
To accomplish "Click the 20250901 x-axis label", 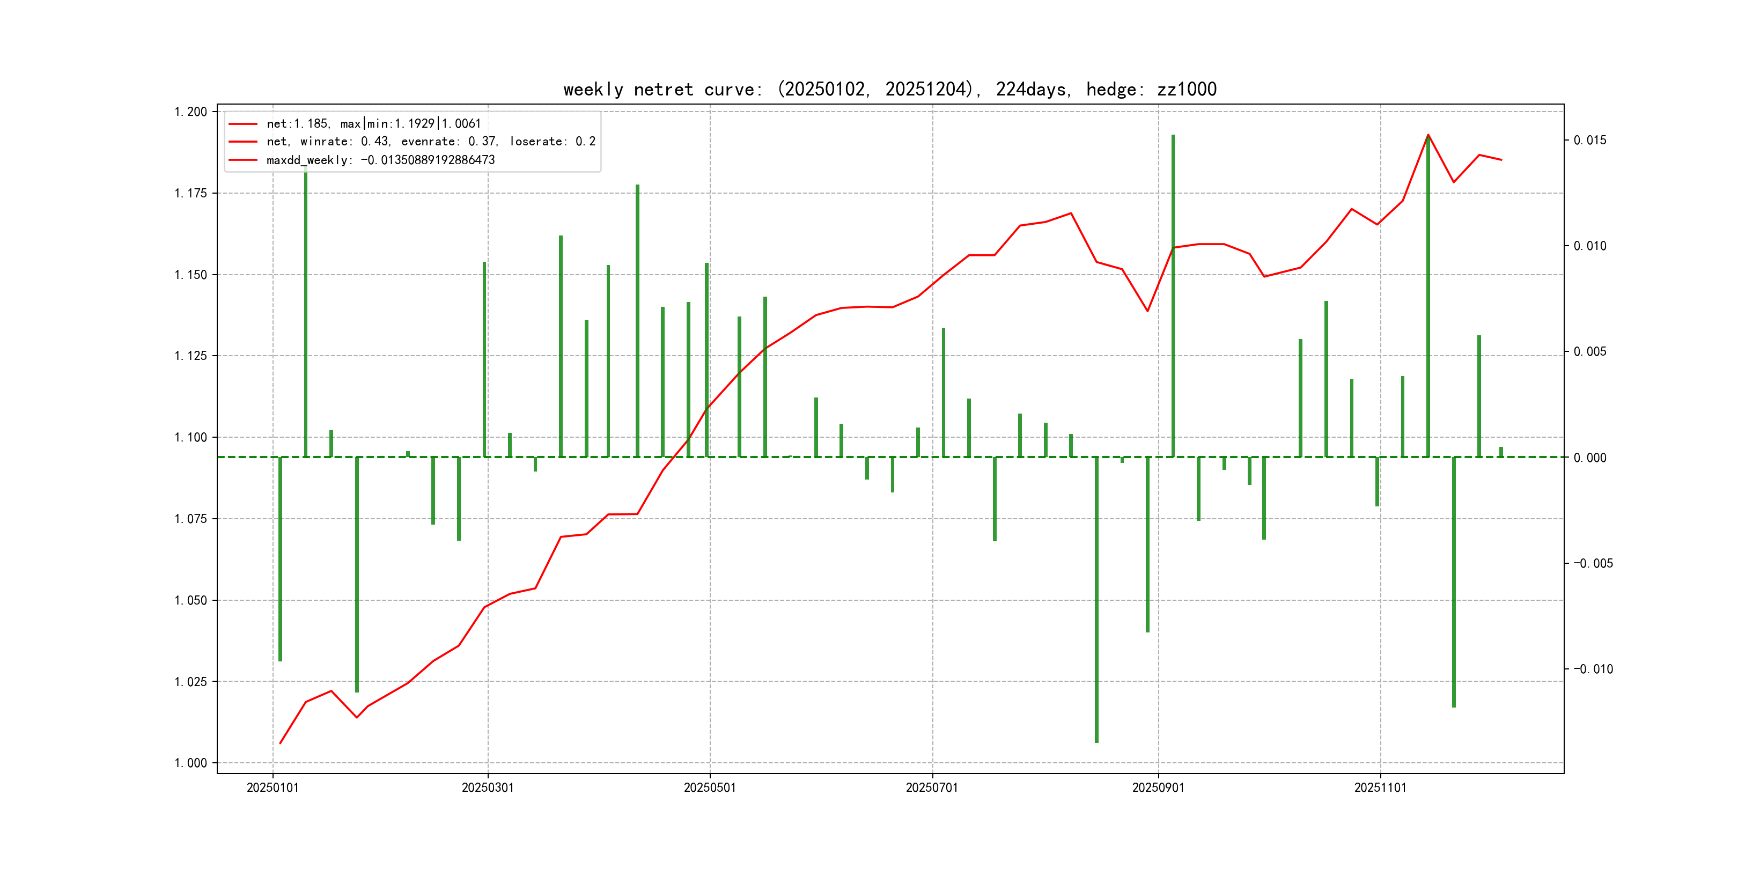I will (1158, 787).
